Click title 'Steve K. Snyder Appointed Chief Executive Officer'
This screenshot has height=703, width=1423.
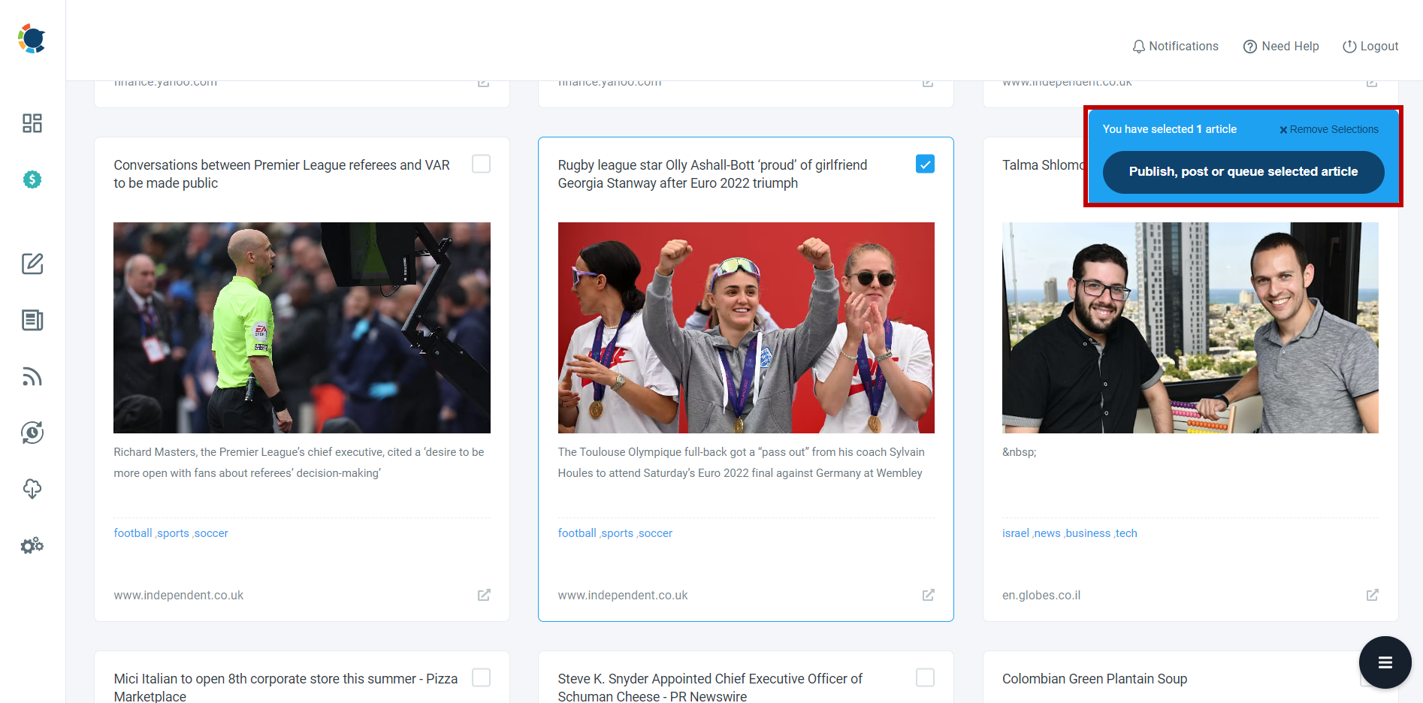click(x=710, y=687)
